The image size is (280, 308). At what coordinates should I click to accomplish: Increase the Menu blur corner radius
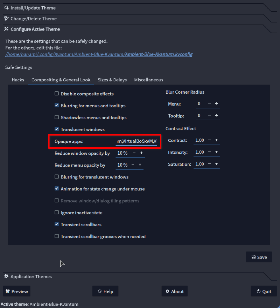tap(216, 104)
